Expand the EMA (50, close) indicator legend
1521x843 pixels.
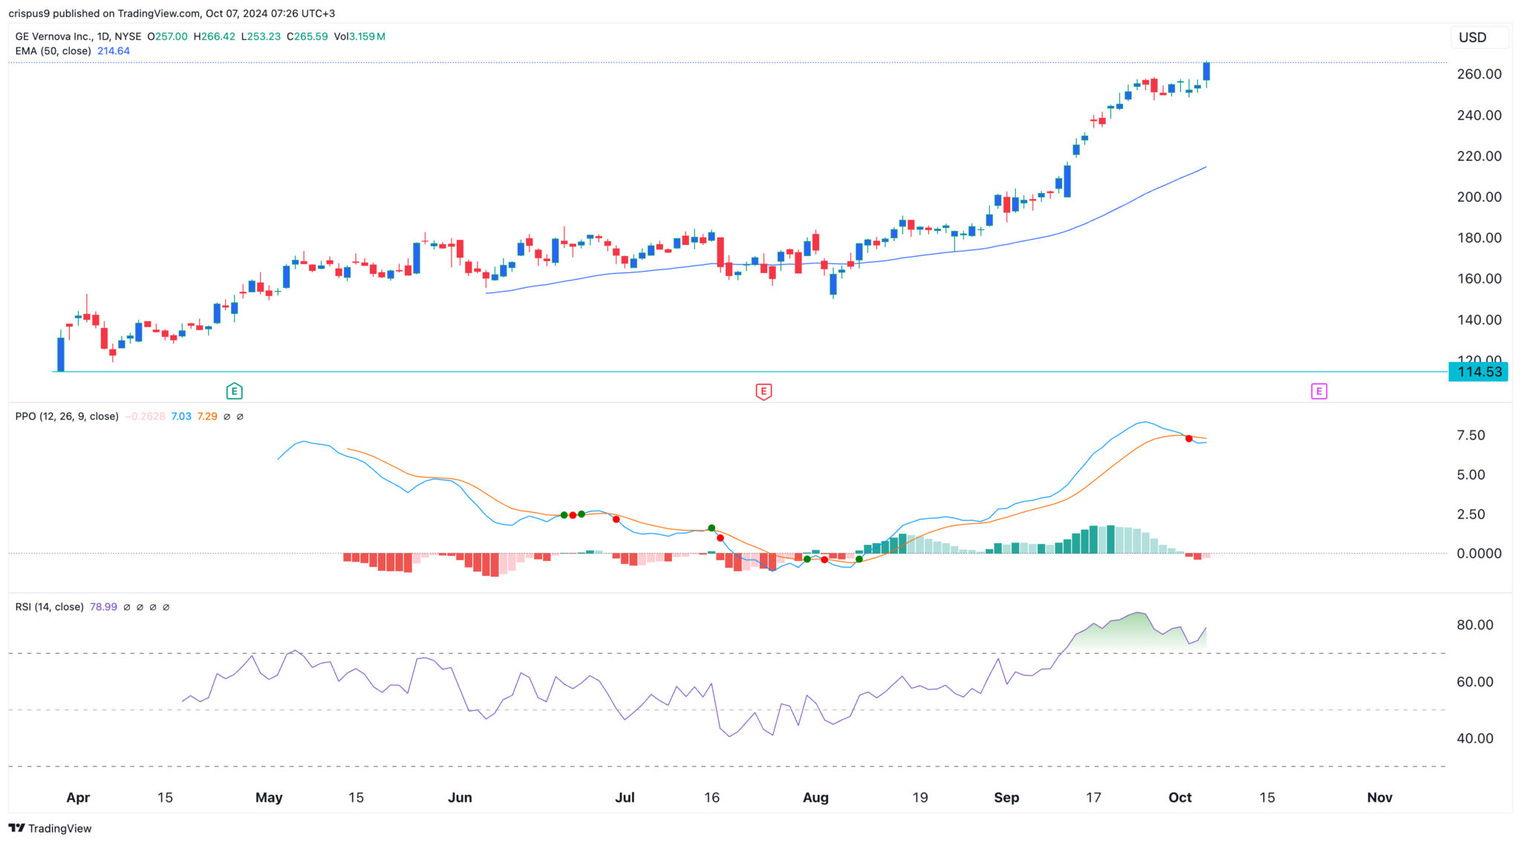53,51
